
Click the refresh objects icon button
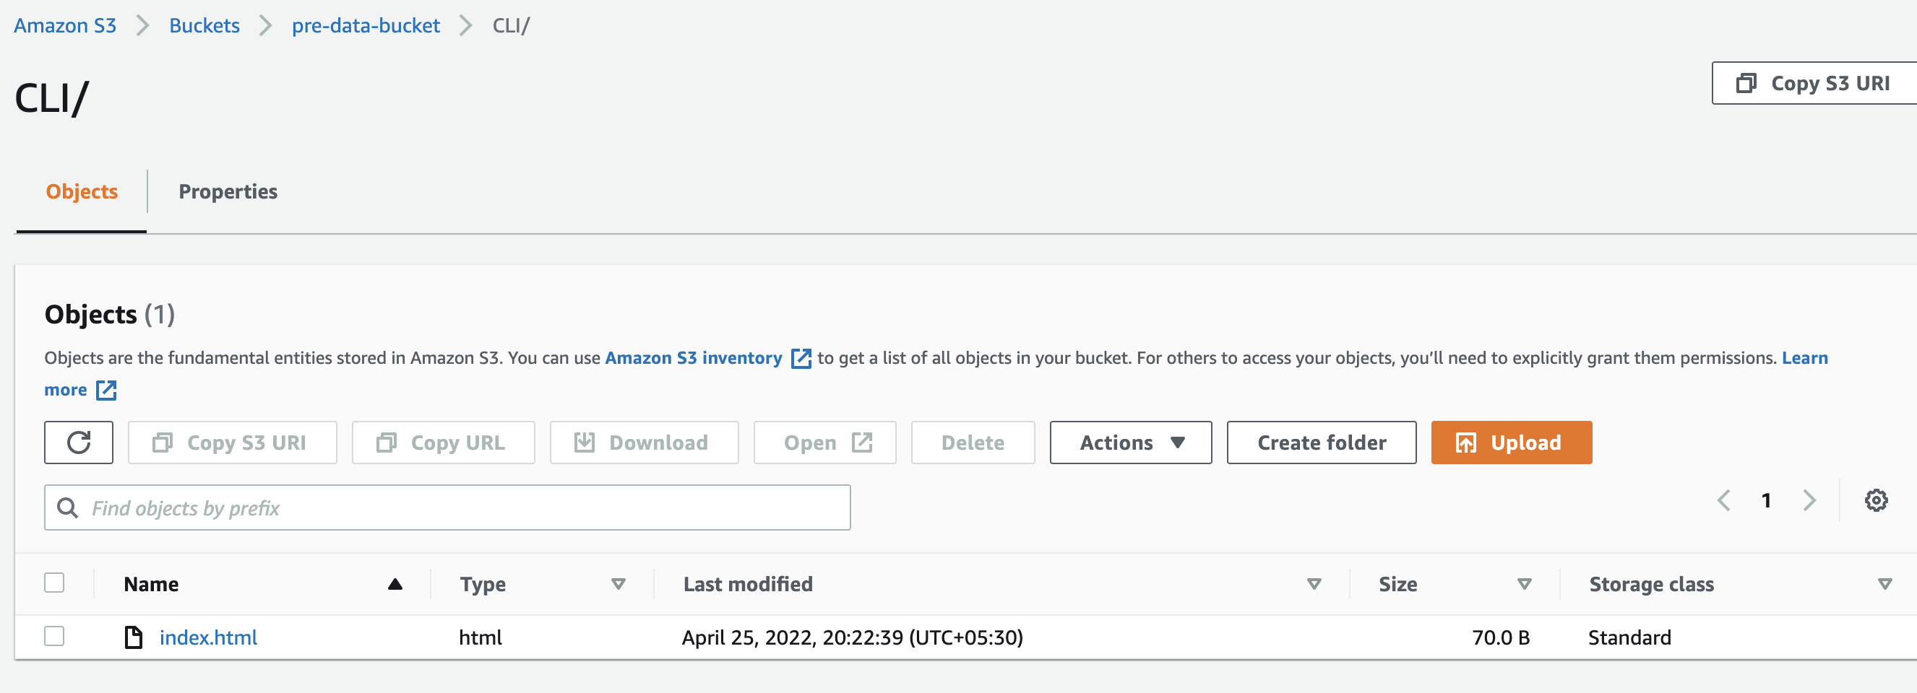(x=78, y=443)
